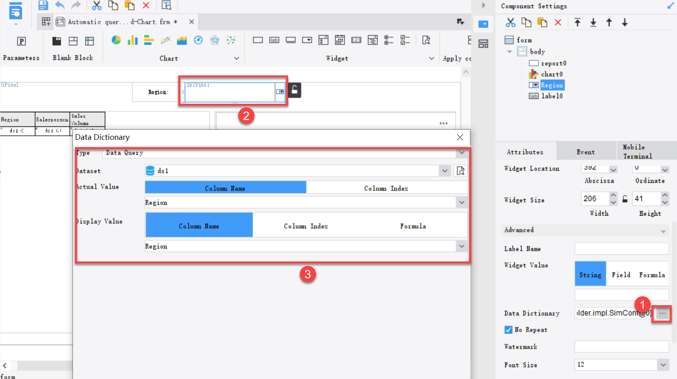Move component to bottom in Component Settings
The height and width of the screenshot is (379, 677).
593,23
